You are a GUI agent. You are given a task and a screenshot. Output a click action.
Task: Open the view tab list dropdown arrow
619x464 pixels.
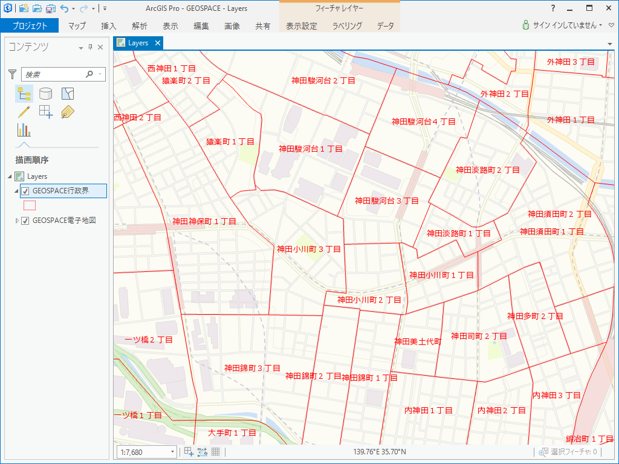(610, 43)
